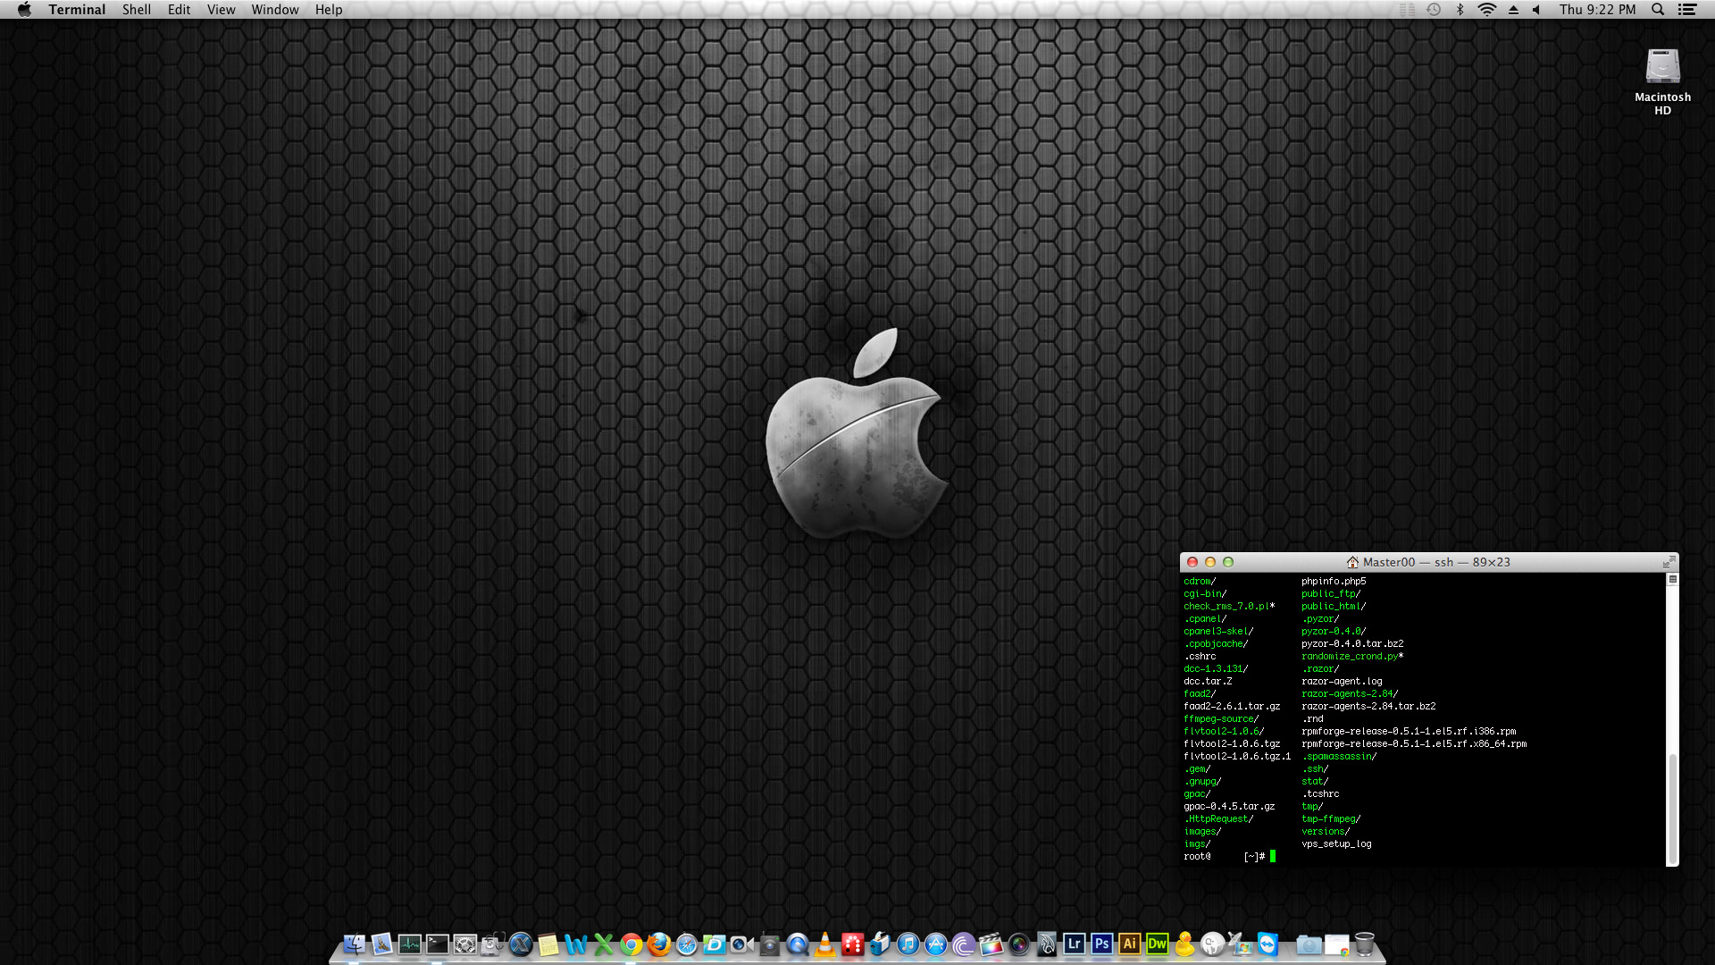The height and width of the screenshot is (965, 1715).
Task: Launch iTunes from the dock
Action: tap(908, 944)
